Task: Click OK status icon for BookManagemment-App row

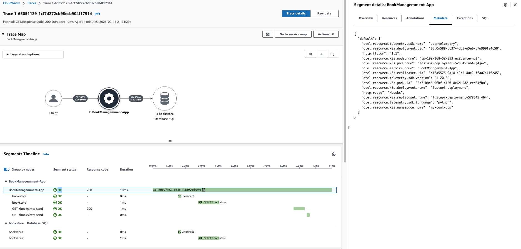Action: pos(55,190)
